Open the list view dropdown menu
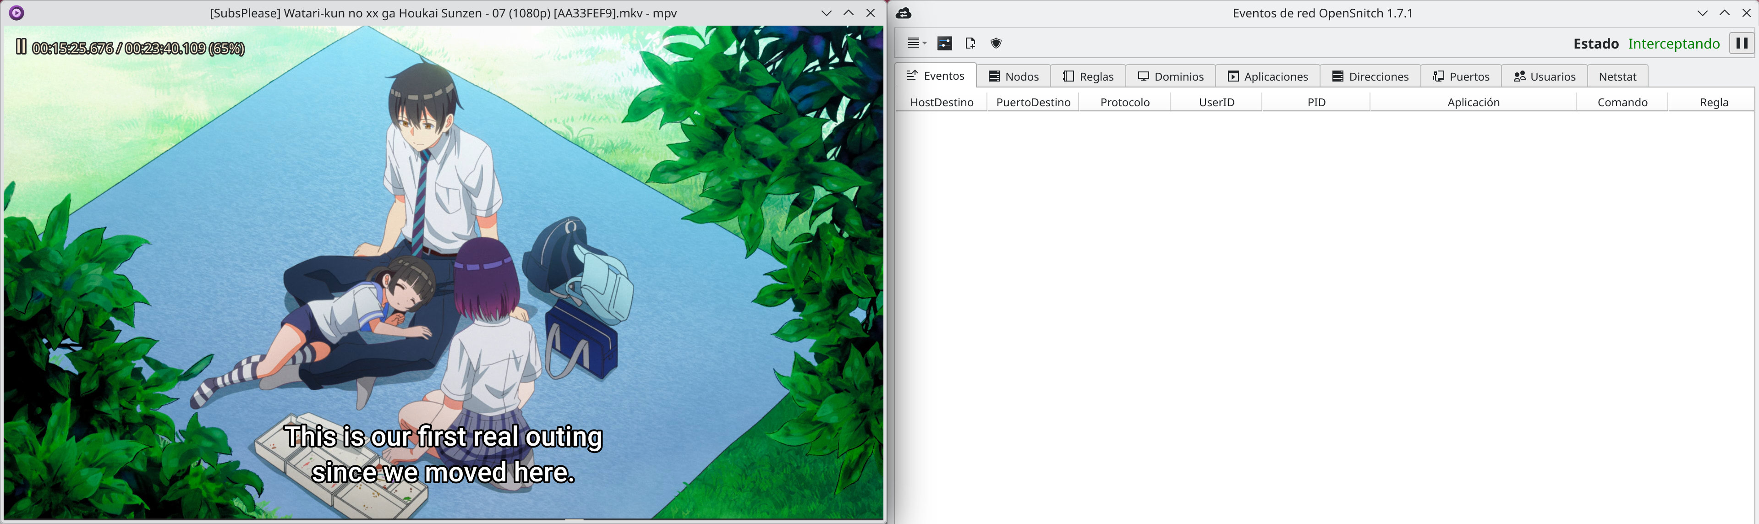1759x524 pixels. (916, 43)
